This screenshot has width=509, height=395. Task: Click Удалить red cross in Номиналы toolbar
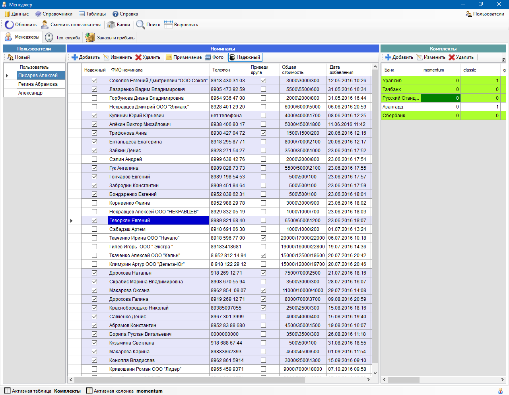(138, 57)
